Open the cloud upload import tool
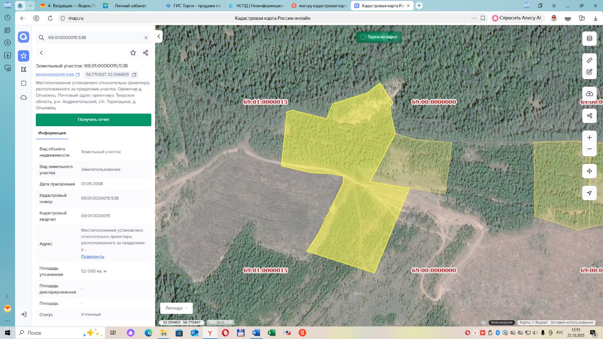 click(x=589, y=94)
